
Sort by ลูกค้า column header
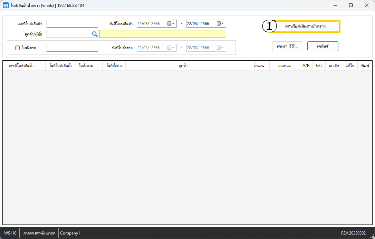pyautogui.click(x=186, y=66)
